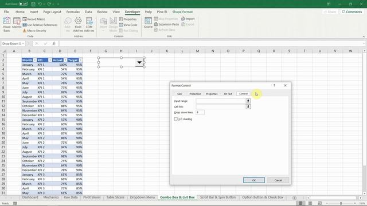Click the zoom slider handle

pyautogui.click(x=341, y=203)
